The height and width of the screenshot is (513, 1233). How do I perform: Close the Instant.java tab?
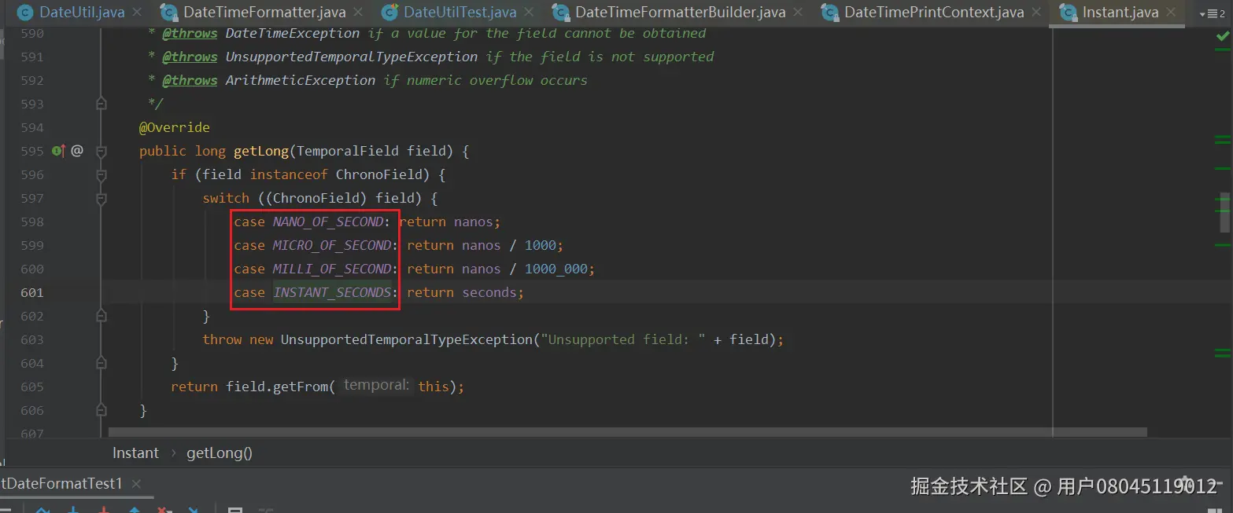1170,13
